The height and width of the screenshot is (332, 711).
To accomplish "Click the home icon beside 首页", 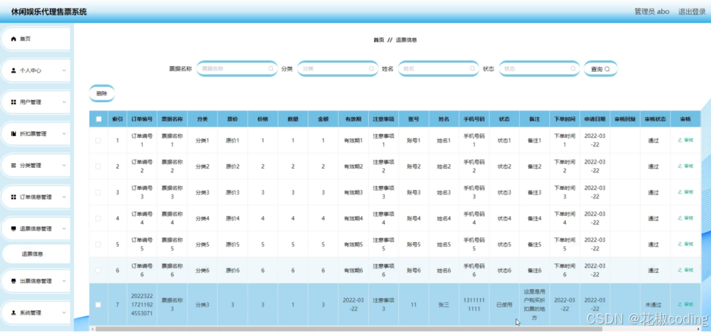I will coord(13,39).
